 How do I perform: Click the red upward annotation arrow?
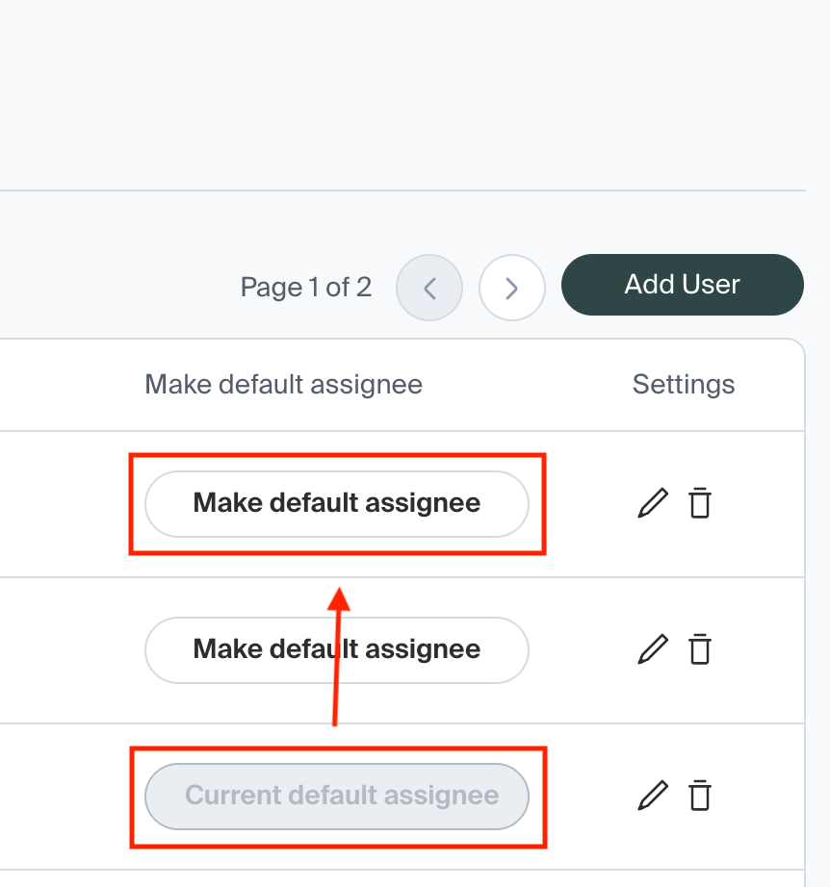coord(337,664)
